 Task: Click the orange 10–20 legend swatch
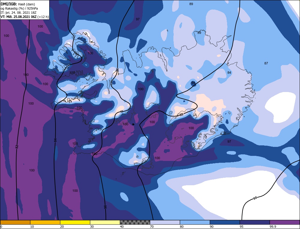(45, 222)
